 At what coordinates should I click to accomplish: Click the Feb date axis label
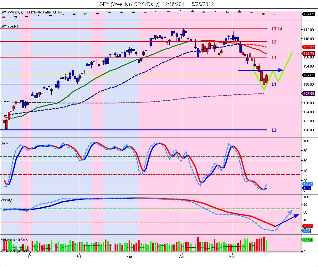[x=79, y=257]
